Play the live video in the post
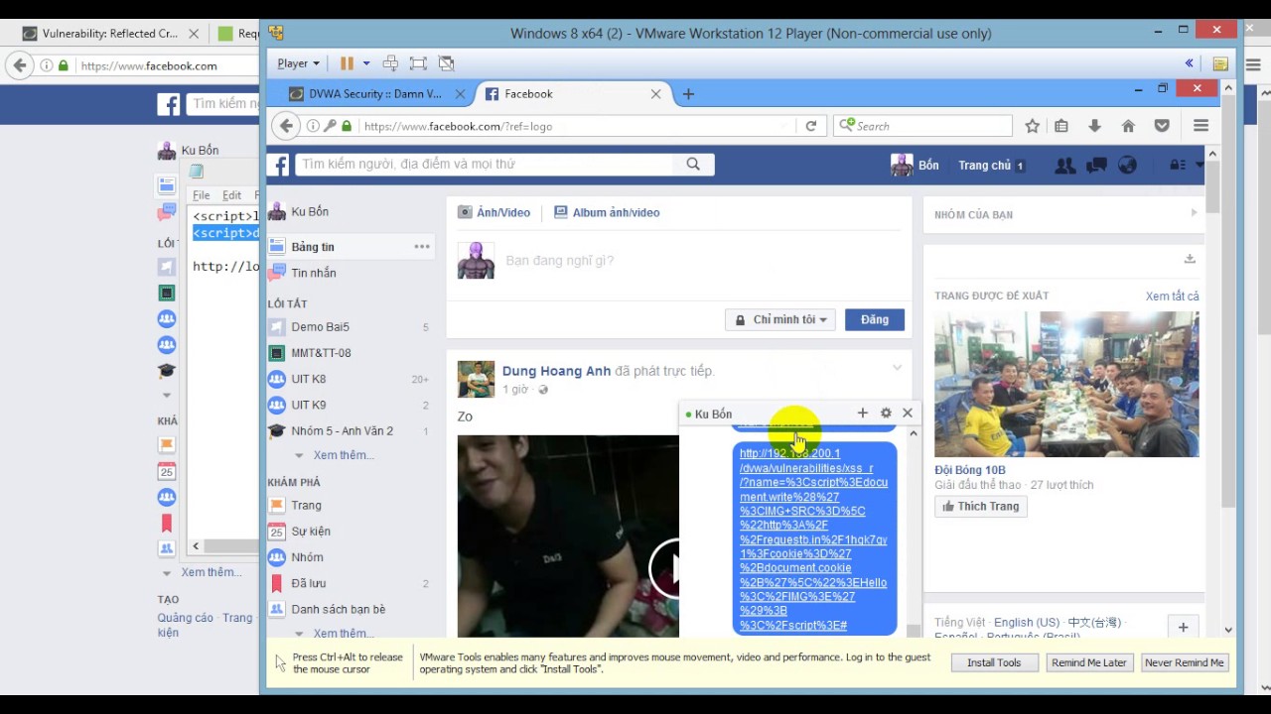 [x=669, y=567]
